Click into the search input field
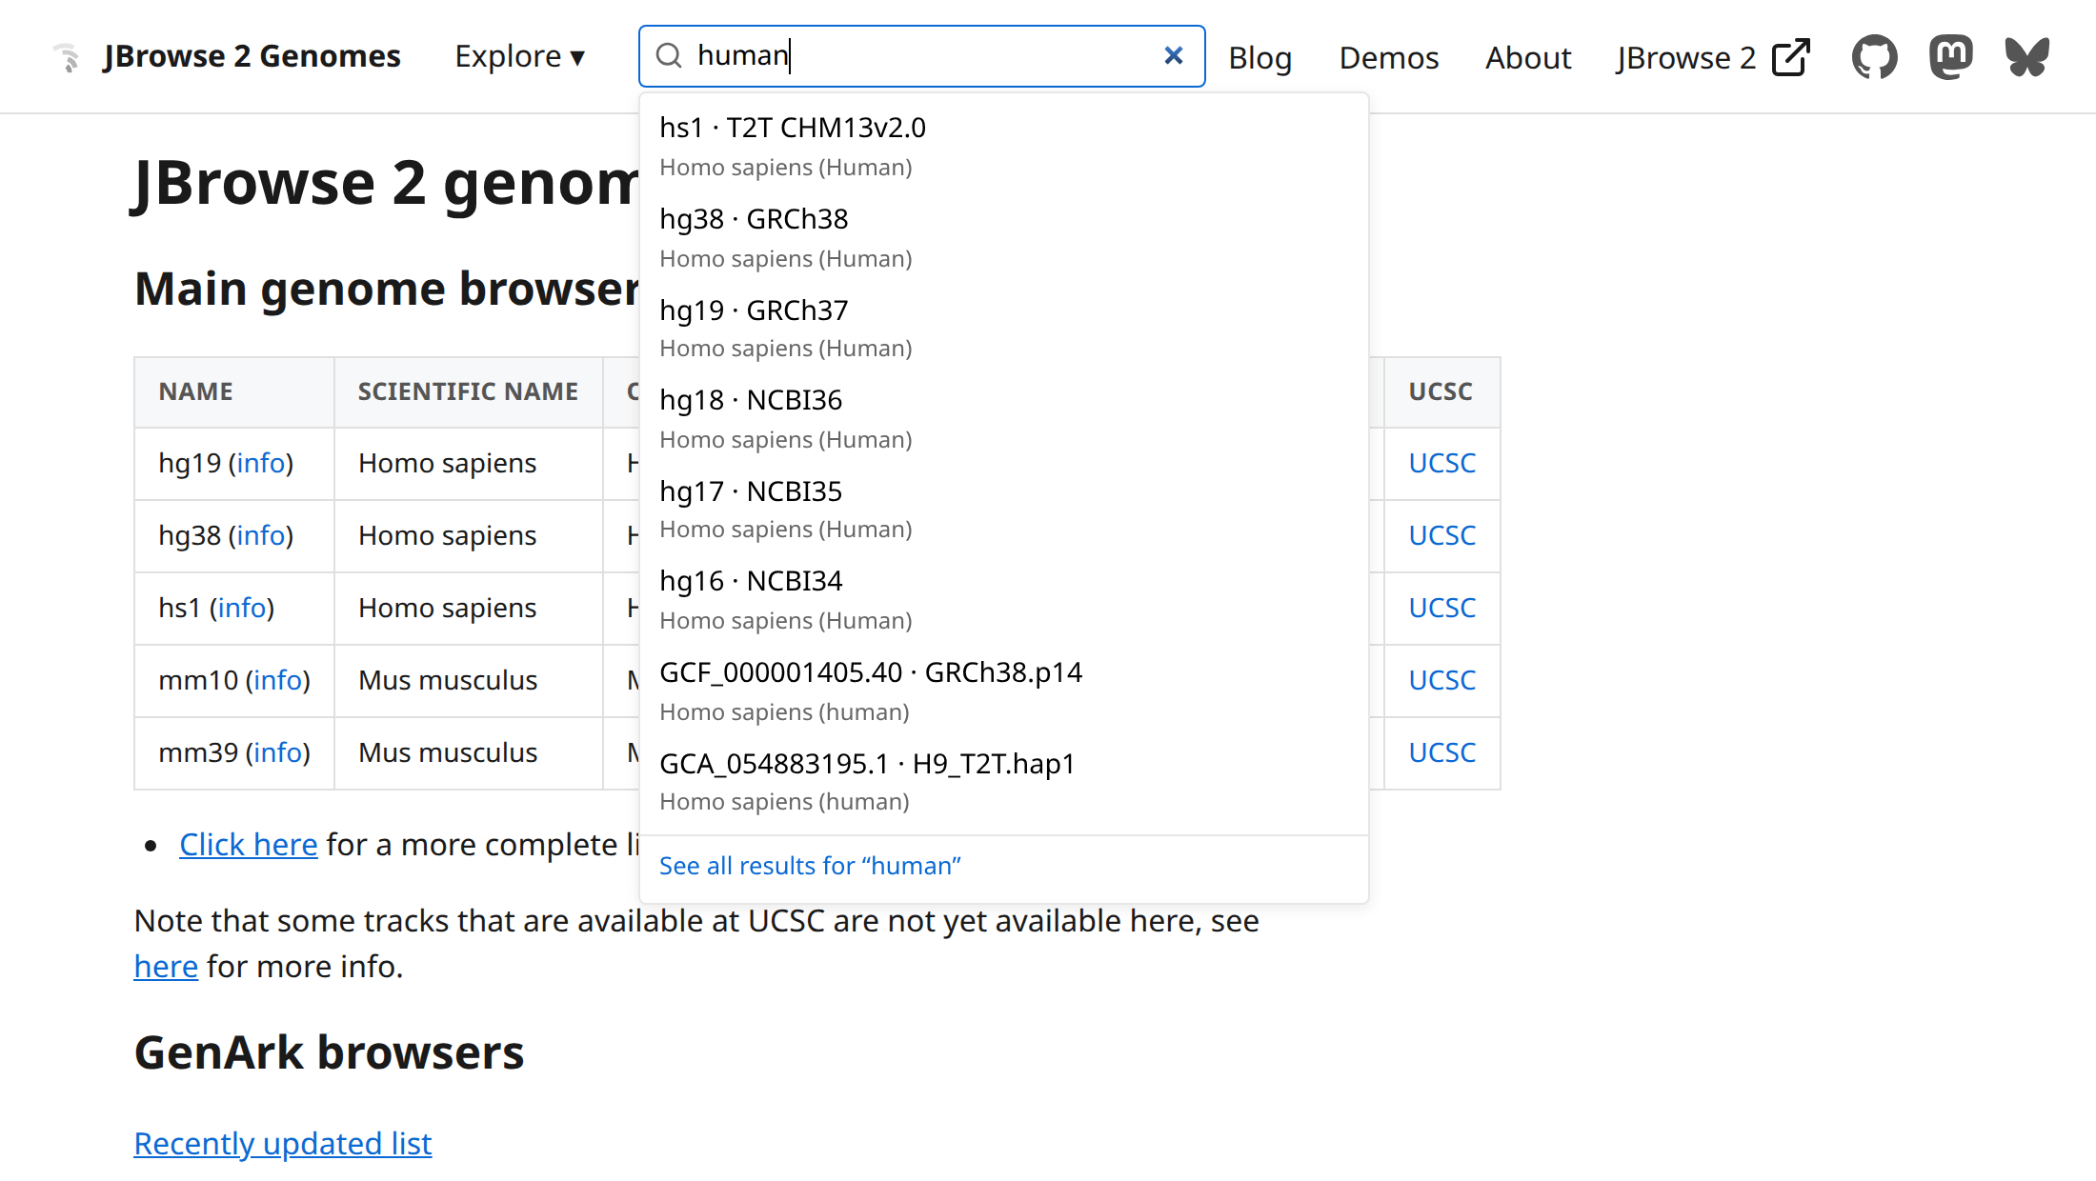Viewport: 2096px width, 1181px height. [924, 56]
